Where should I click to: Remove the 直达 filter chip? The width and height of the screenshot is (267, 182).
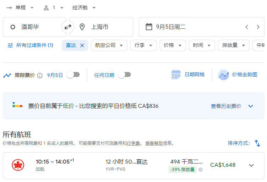[82, 45]
